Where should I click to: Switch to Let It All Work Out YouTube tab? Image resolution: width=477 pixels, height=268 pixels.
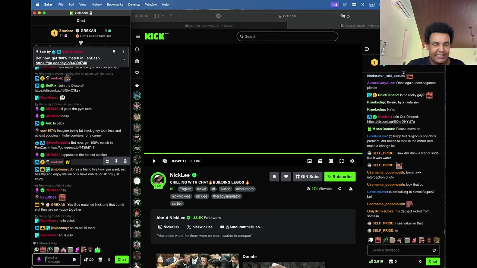pos(209,26)
